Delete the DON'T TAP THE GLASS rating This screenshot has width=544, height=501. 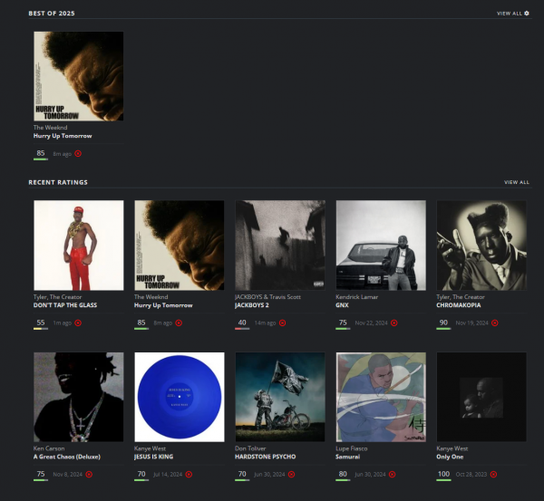[78, 323]
